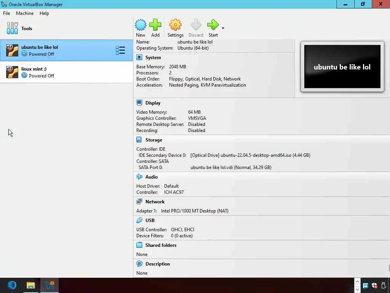Click the Storage section disk icon
This screenshot has width=390, height=293.
point(139,140)
